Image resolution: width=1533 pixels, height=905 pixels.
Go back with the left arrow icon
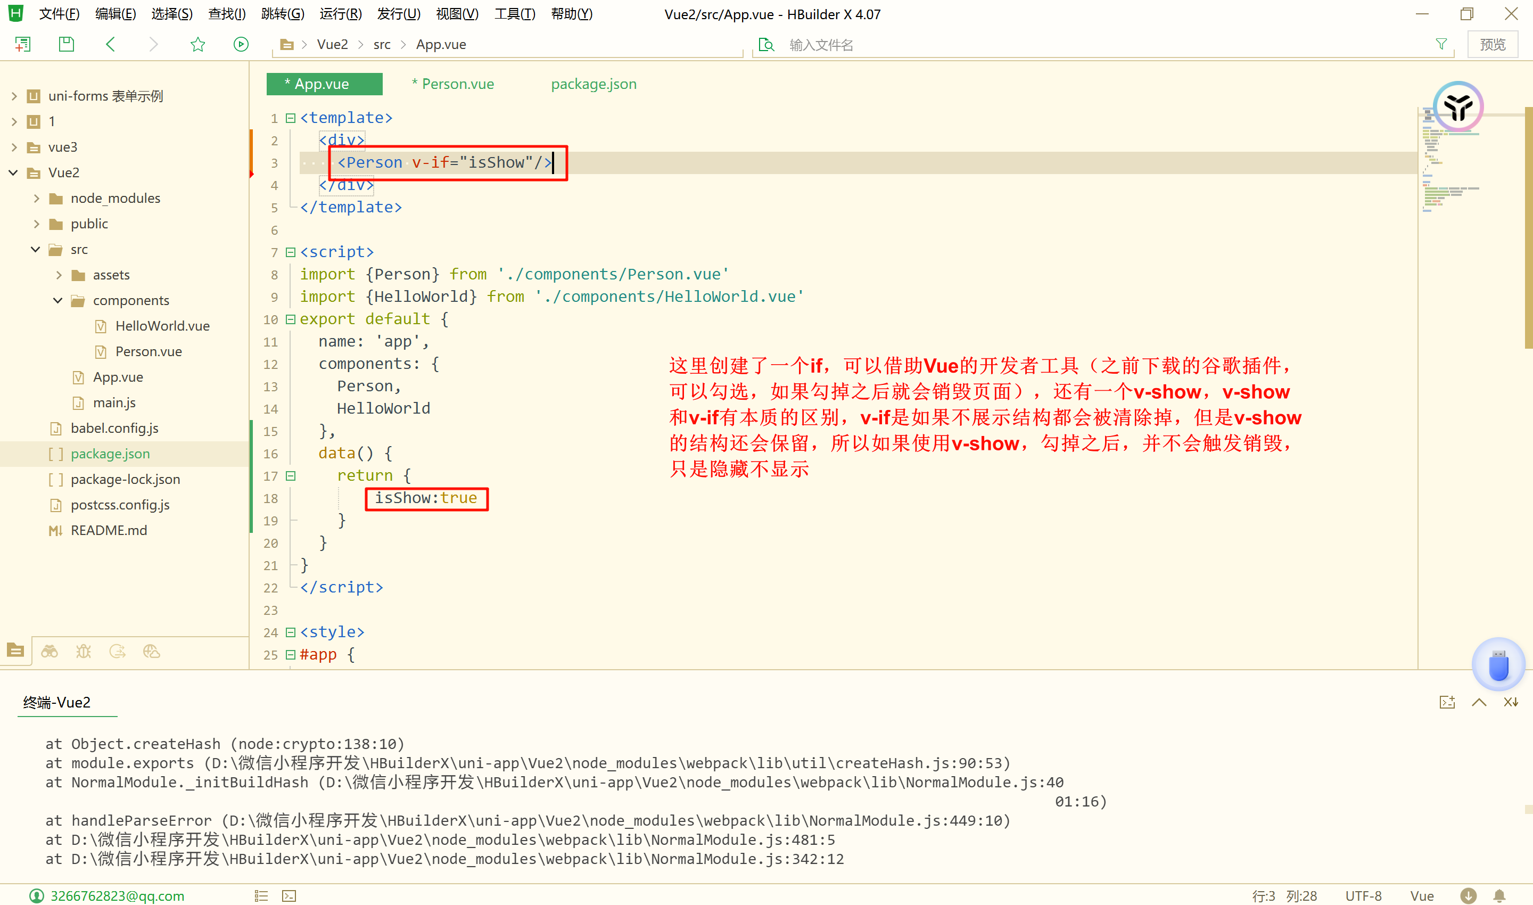110,44
